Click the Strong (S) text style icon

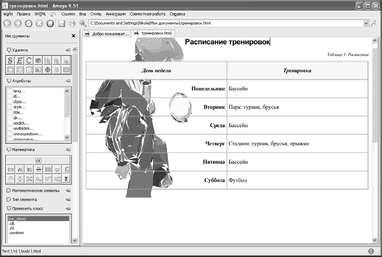pyautogui.click(x=10, y=60)
